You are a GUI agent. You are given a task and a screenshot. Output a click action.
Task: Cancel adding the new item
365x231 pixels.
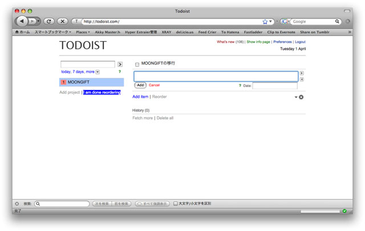pos(154,85)
